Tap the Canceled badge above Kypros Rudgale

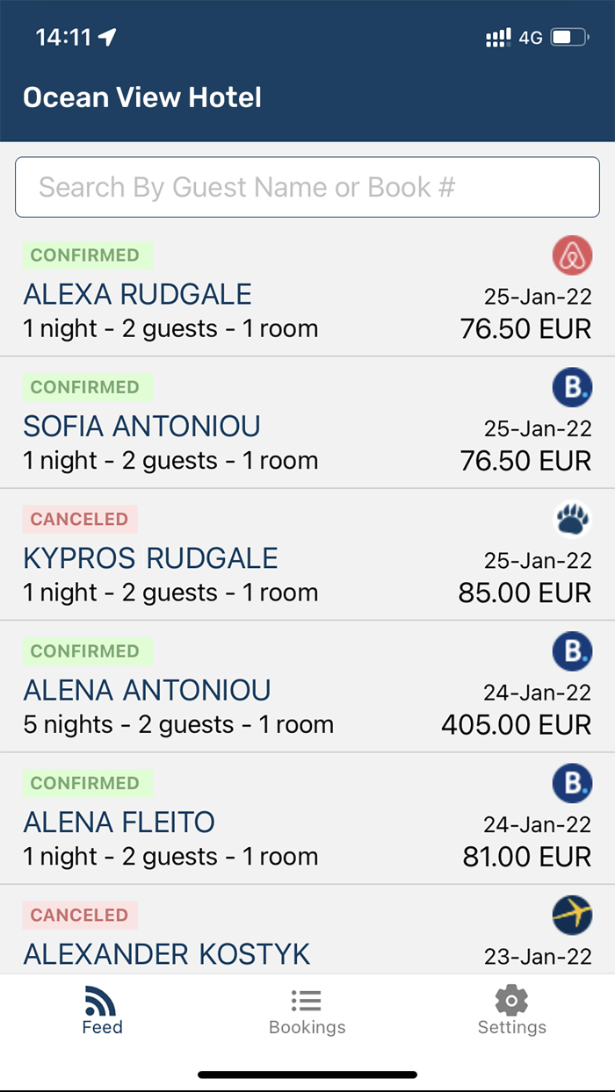click(80, 519)
